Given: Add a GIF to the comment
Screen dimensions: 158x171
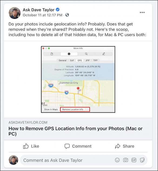Looking at the screenshot, I should [134, 160].
